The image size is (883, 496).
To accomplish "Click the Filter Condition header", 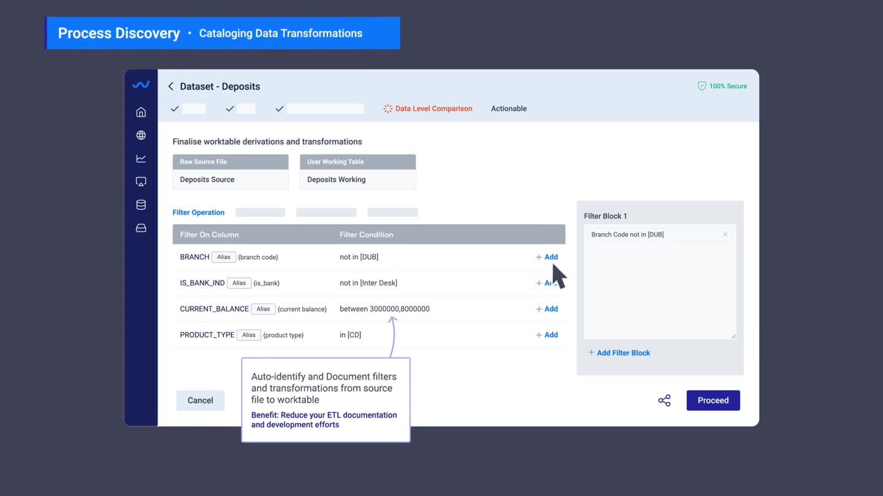I will tap(366, 235).
